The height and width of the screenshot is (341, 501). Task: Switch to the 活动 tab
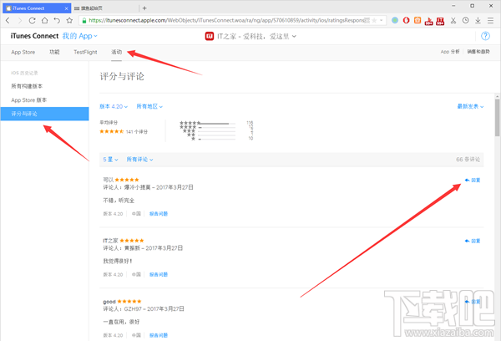(116, 52)
